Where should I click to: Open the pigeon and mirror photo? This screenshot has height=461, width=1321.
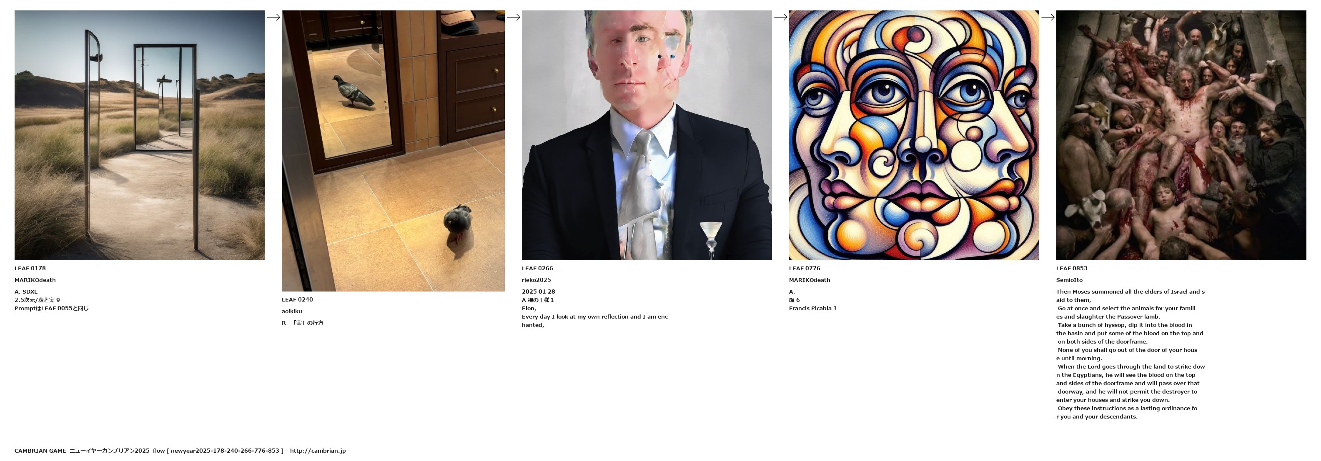pos(393,151)
